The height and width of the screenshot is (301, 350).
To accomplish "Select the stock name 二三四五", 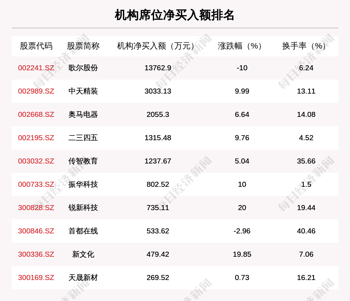I will tap(83, 138).
